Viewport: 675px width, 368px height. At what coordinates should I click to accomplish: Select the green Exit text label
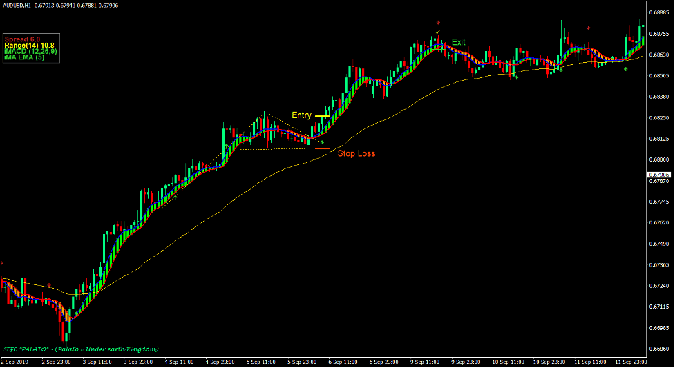pos(459,42)
